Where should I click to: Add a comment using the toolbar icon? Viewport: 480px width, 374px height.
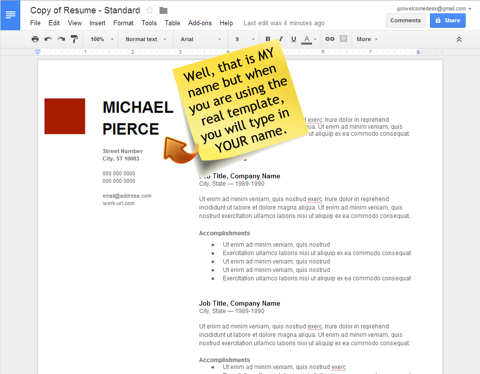click(343, 39)
